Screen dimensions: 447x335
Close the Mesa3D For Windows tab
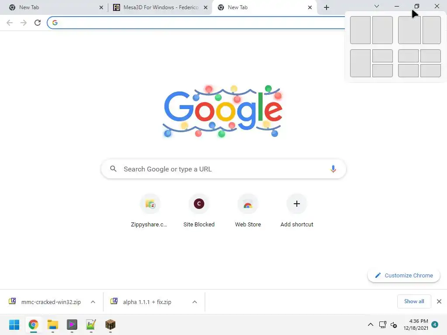coord(206,8)
